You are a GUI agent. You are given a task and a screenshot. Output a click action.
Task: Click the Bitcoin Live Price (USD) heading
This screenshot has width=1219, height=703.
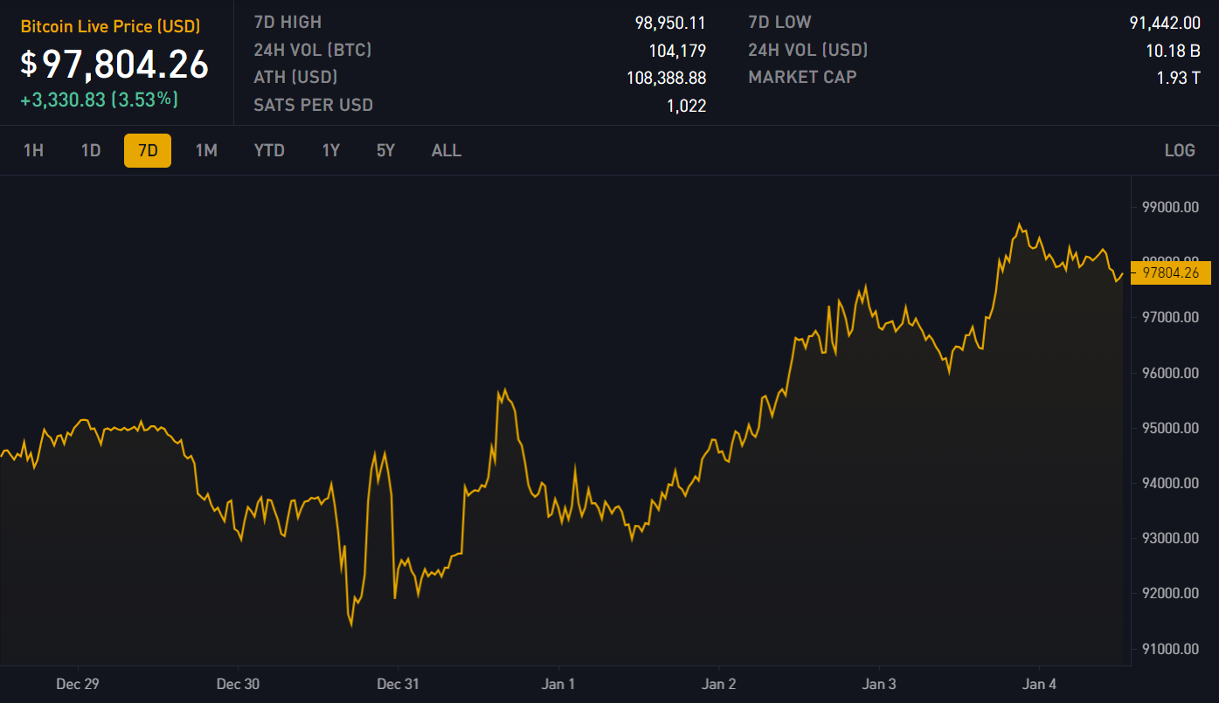(x=111, y=26)
